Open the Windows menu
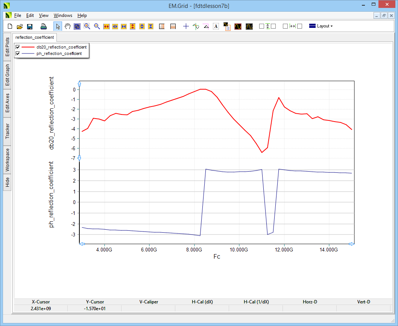The width and height of the screenshot is (398, 326). [x=63, y=15]
